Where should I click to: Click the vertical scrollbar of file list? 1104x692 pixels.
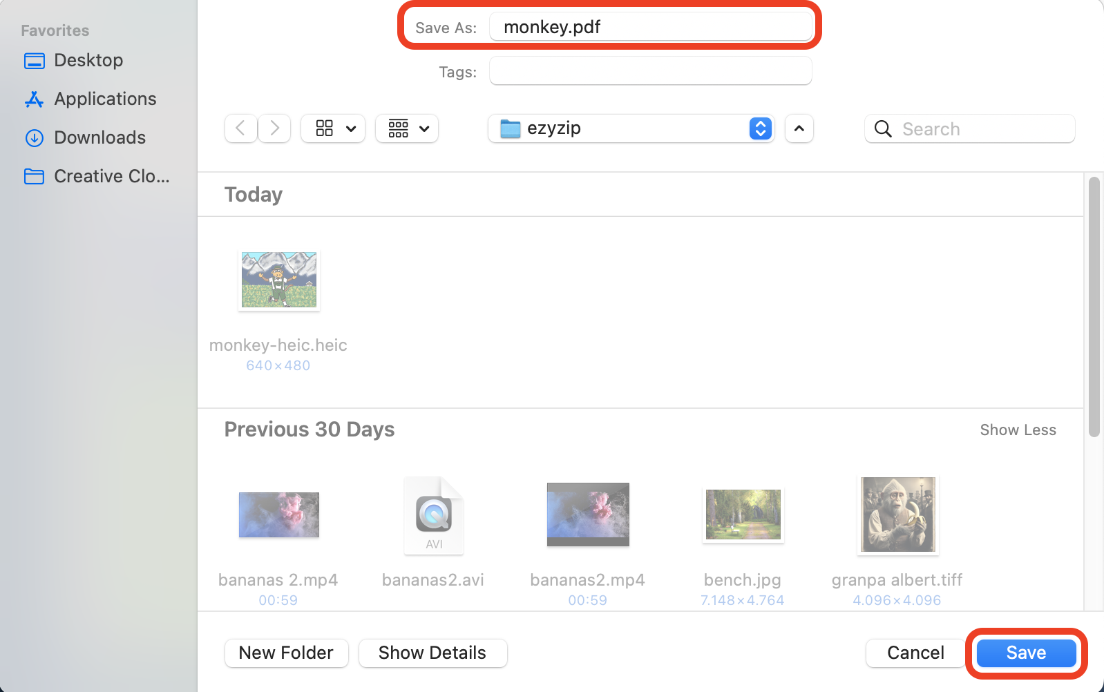(1094, 307)
